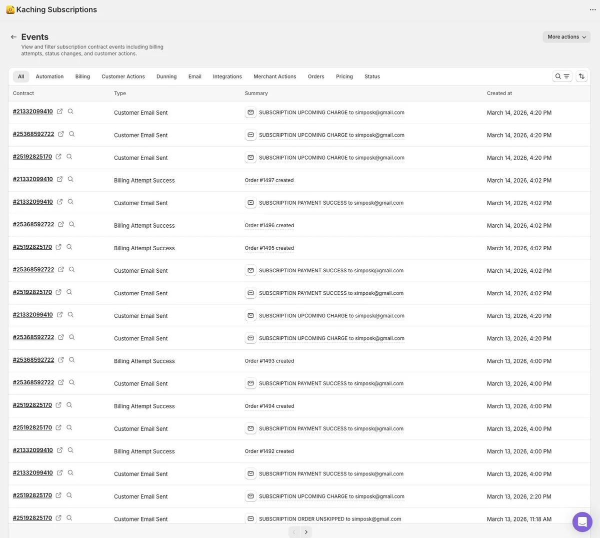The image size is (600, 538).
Task: Click the 'Created at' column header
Action: [499, 94]
